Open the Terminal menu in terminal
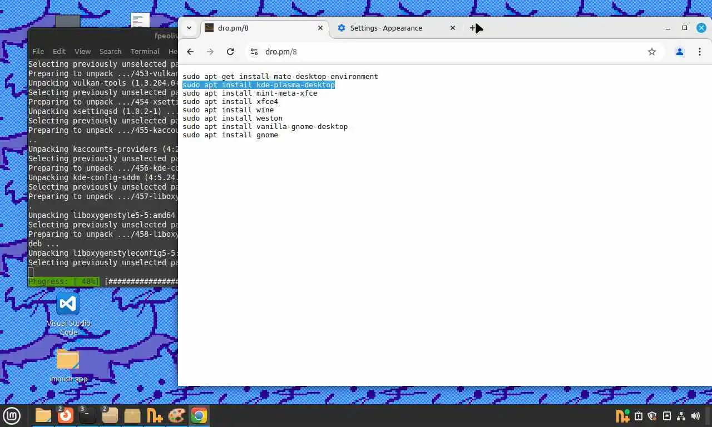The height and width of the screenshot is (427, 712). [x=145, y=51]
